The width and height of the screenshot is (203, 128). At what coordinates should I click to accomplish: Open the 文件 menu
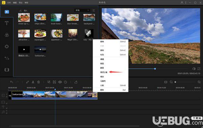[x=9, y=3]
